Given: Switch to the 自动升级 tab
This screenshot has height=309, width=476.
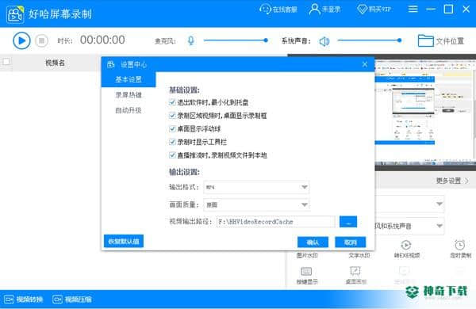Looking at the screenshot, I should pos(129,110).
